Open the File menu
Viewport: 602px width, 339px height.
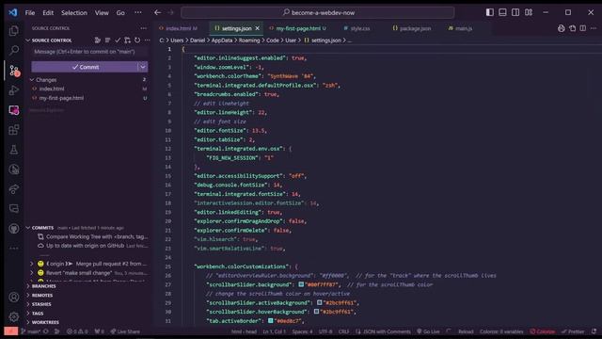[30, 12]
